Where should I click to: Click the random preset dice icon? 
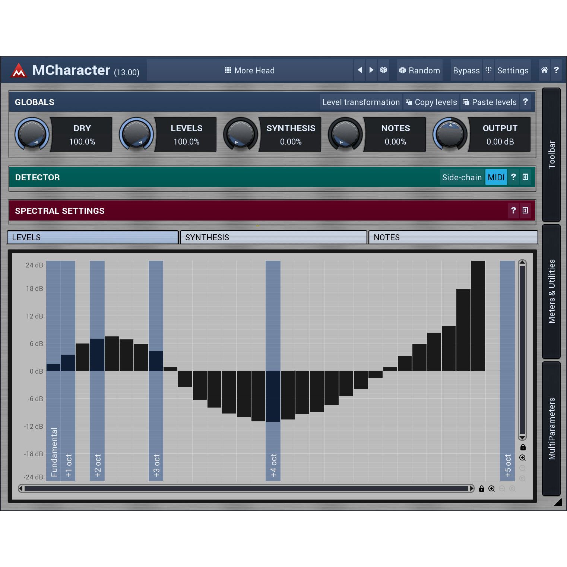[x=383, y=70]
